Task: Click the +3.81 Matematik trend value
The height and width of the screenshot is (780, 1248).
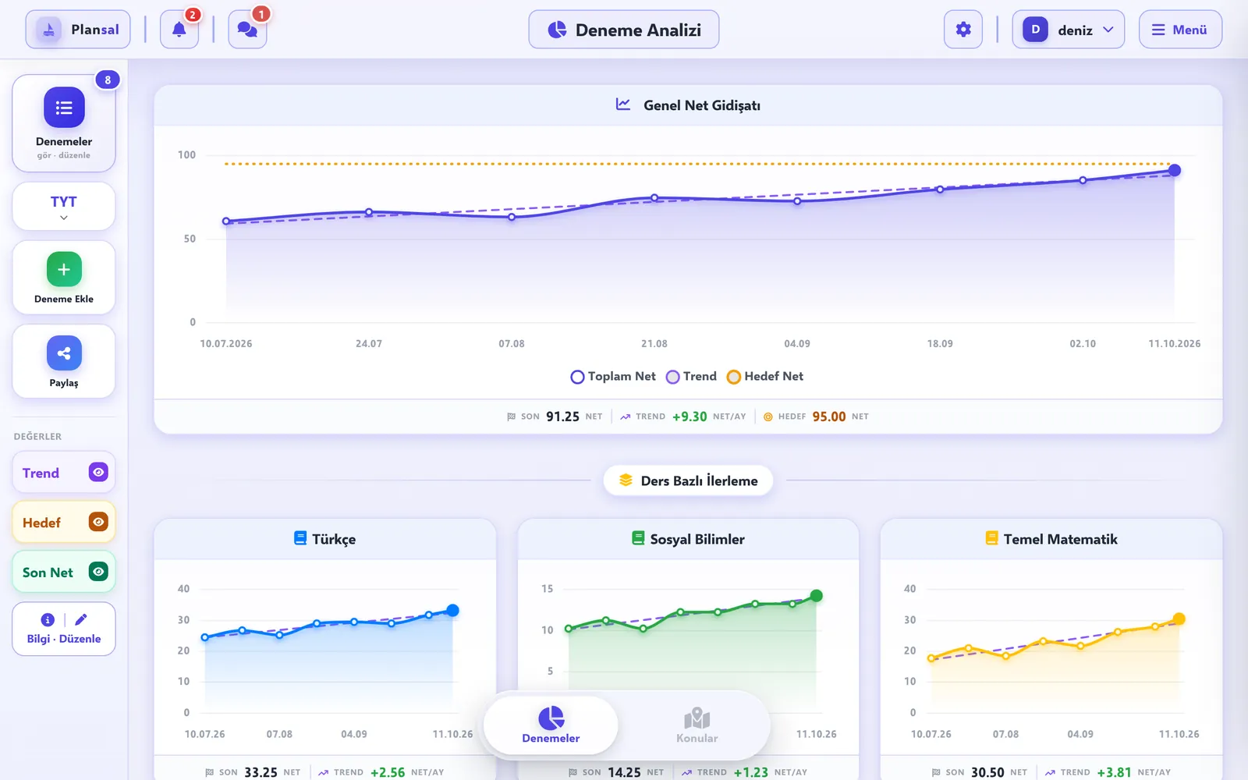Action: click(1114, 772)
